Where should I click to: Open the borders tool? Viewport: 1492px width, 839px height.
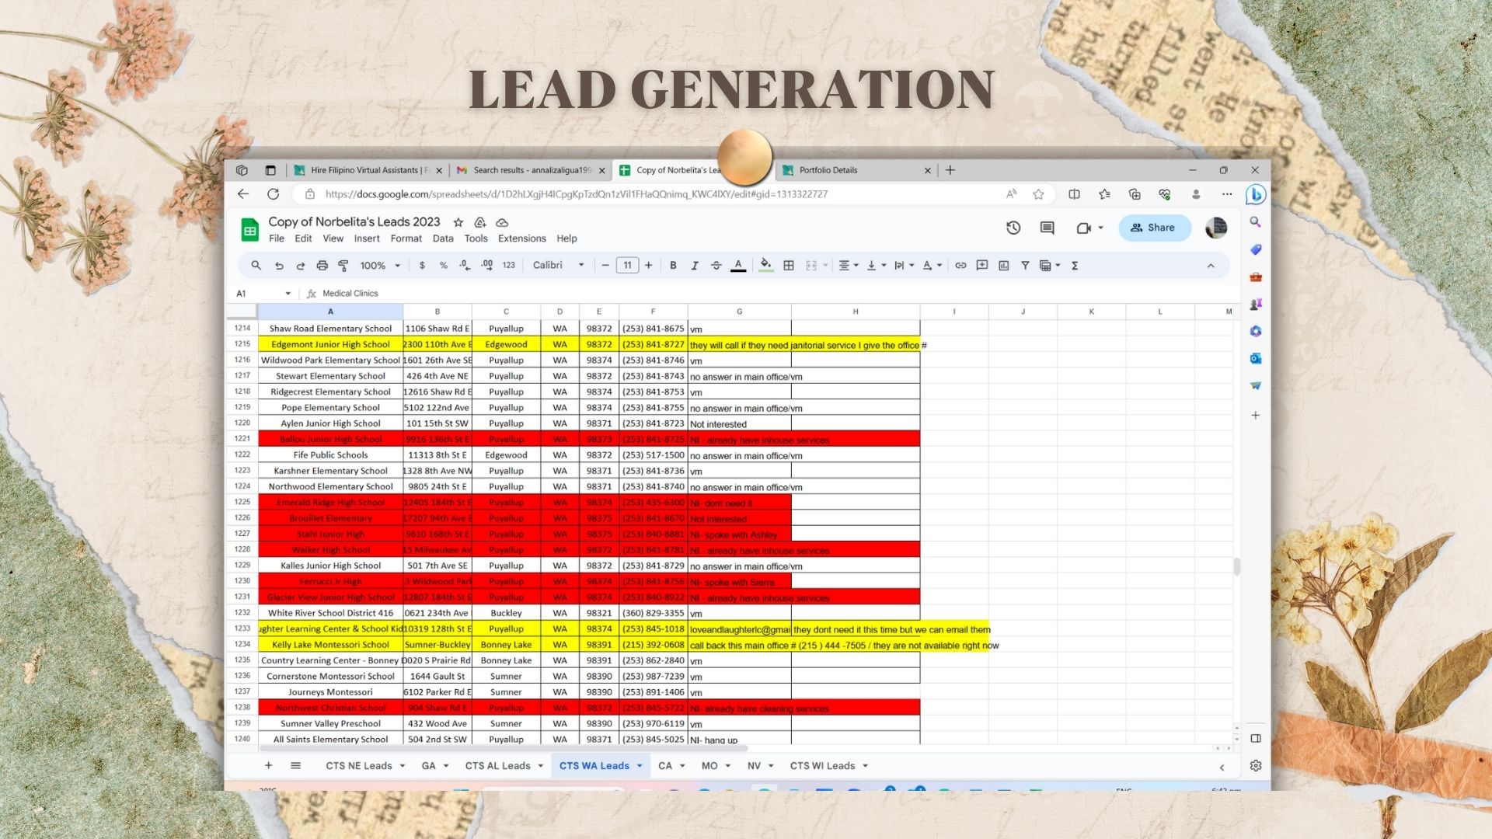789,266
